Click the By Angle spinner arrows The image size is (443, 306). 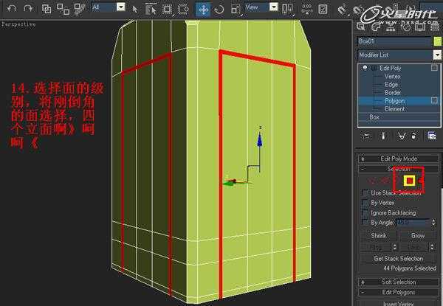[433, 223]
